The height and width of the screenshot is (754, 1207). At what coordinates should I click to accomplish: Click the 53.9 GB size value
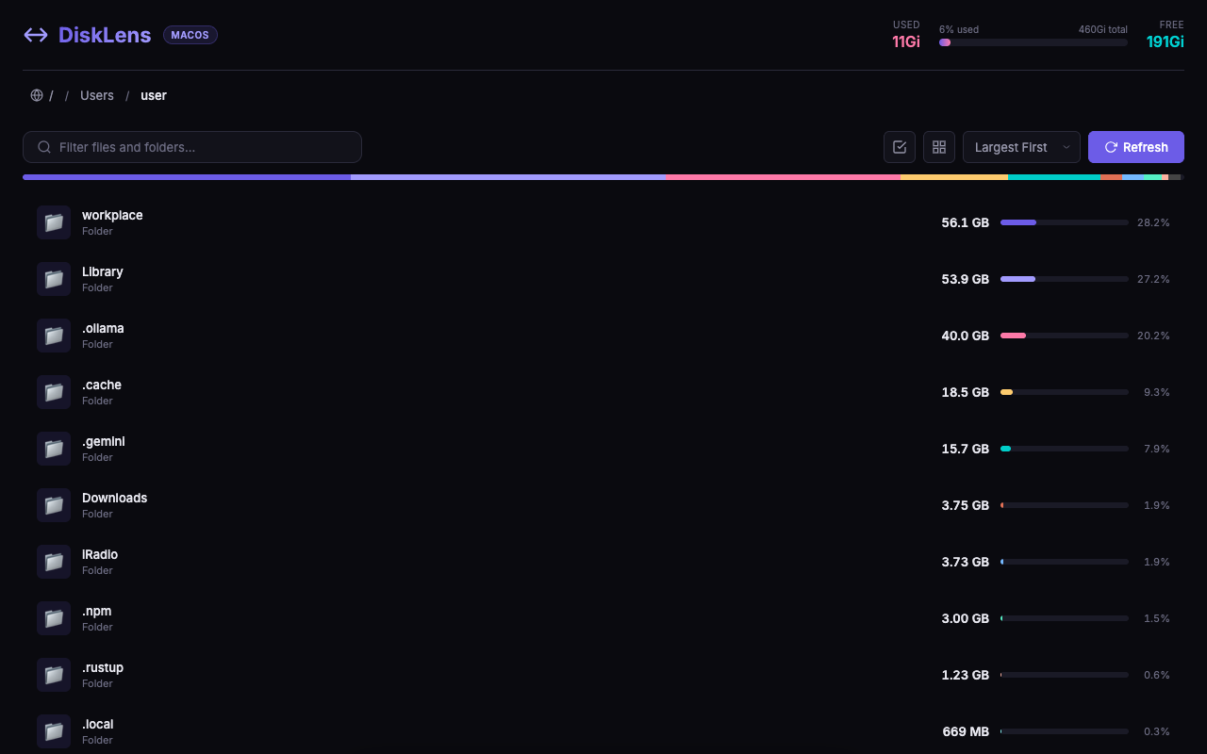tap(966, 279)
